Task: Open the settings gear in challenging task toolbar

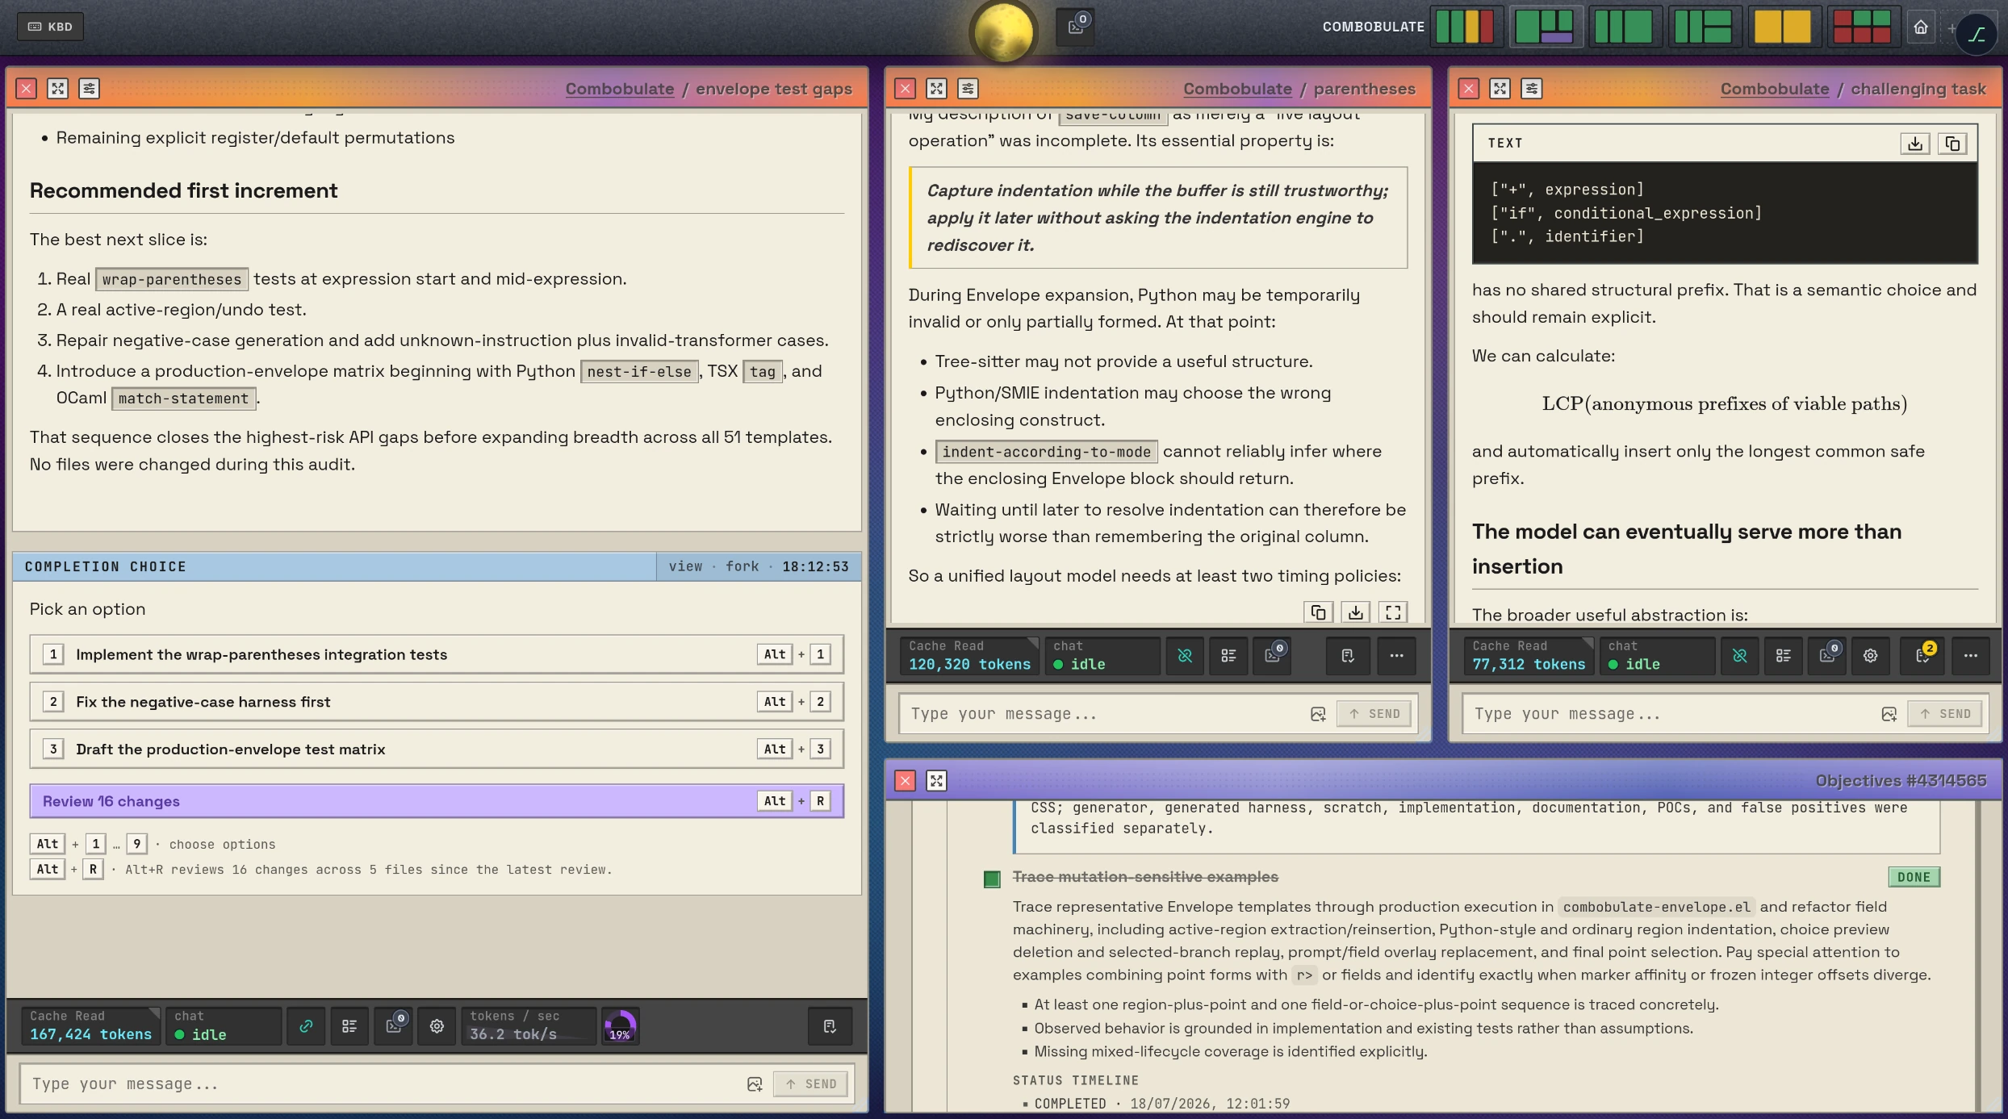Action: point(1871,656)
